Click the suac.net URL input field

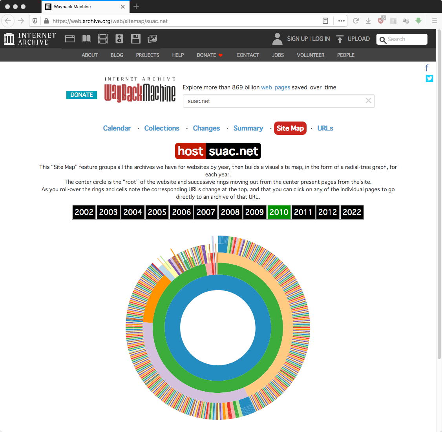tap(278, 101)
